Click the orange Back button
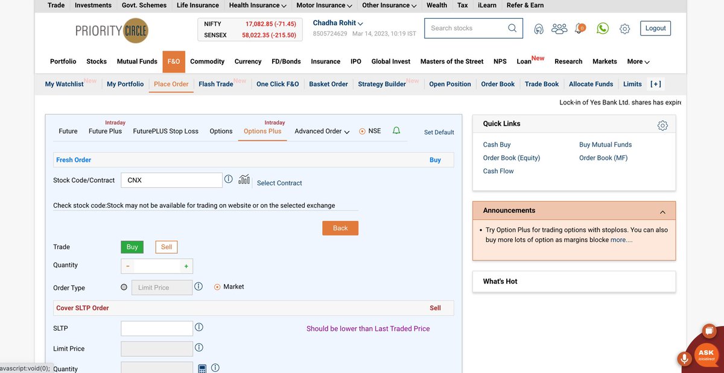The width and height of the screenshot is (724, 373). click(x=340, y=228)
